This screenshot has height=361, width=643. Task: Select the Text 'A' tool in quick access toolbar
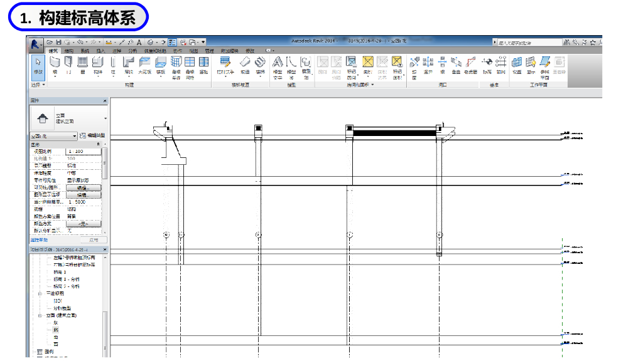(139, 42)
